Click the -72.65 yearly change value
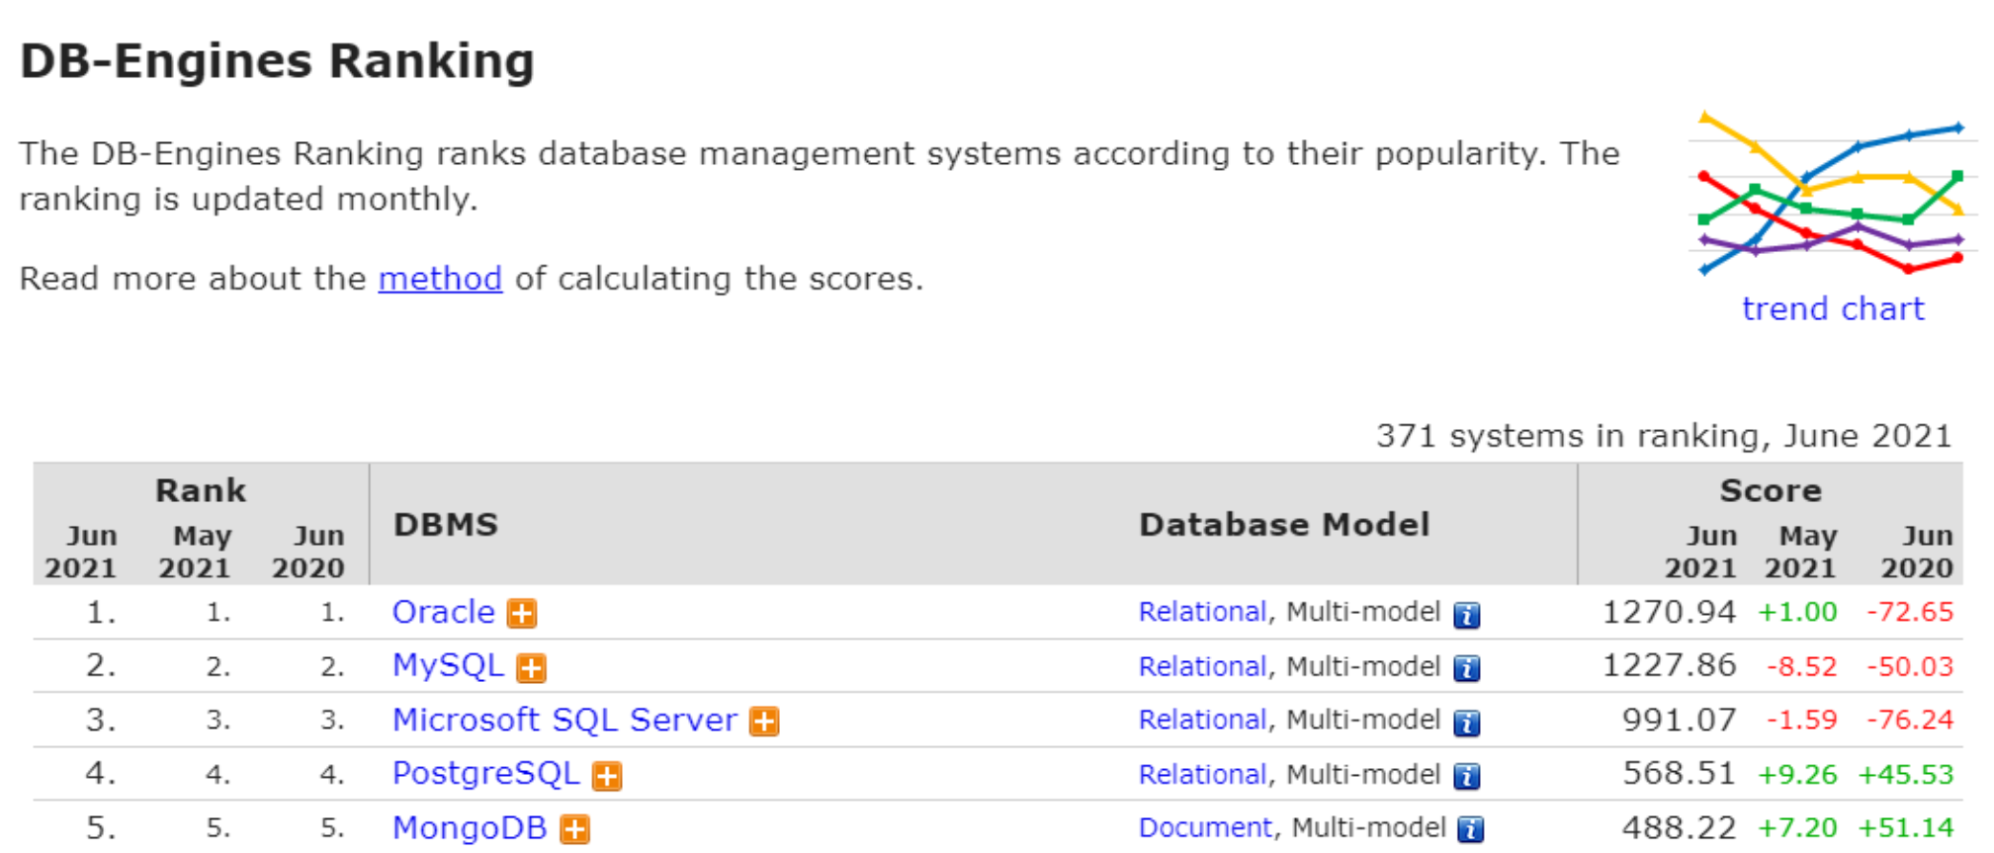1994x853 pixels. [1910, 612]
